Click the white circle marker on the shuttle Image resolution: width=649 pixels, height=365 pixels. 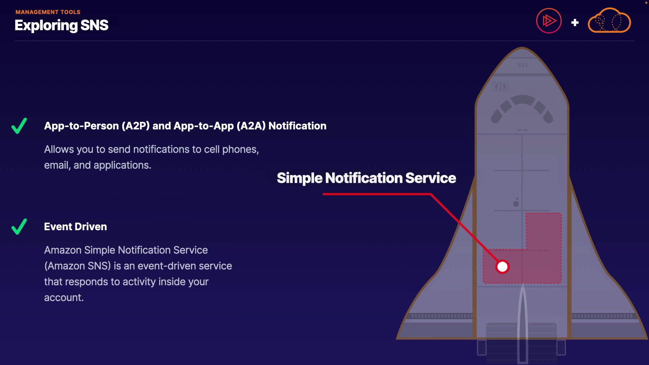502,267
